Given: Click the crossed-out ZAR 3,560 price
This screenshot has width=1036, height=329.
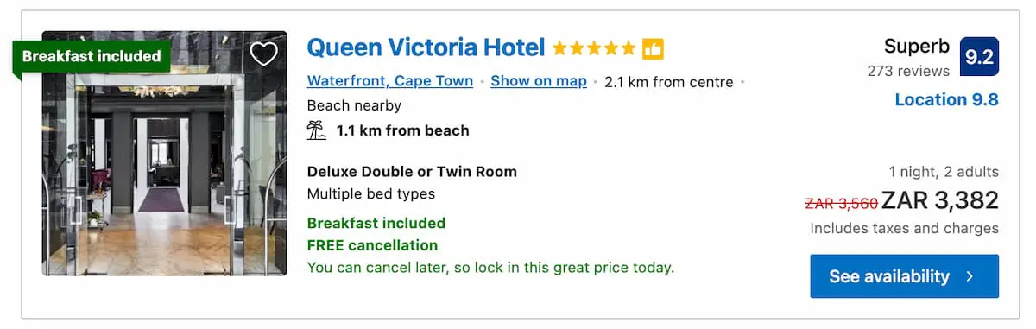Looking at the screenshot, I should pos(841,203).
